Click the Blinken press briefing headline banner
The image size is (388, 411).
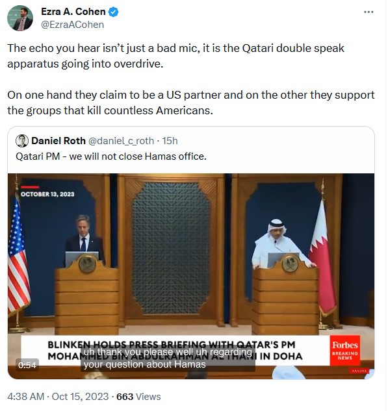click(175, 351)
